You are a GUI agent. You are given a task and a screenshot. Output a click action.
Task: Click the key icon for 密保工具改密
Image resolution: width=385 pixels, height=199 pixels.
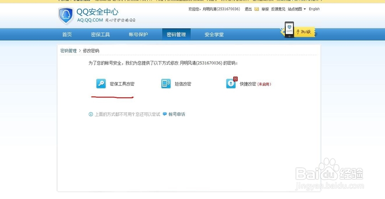(101, 84)
